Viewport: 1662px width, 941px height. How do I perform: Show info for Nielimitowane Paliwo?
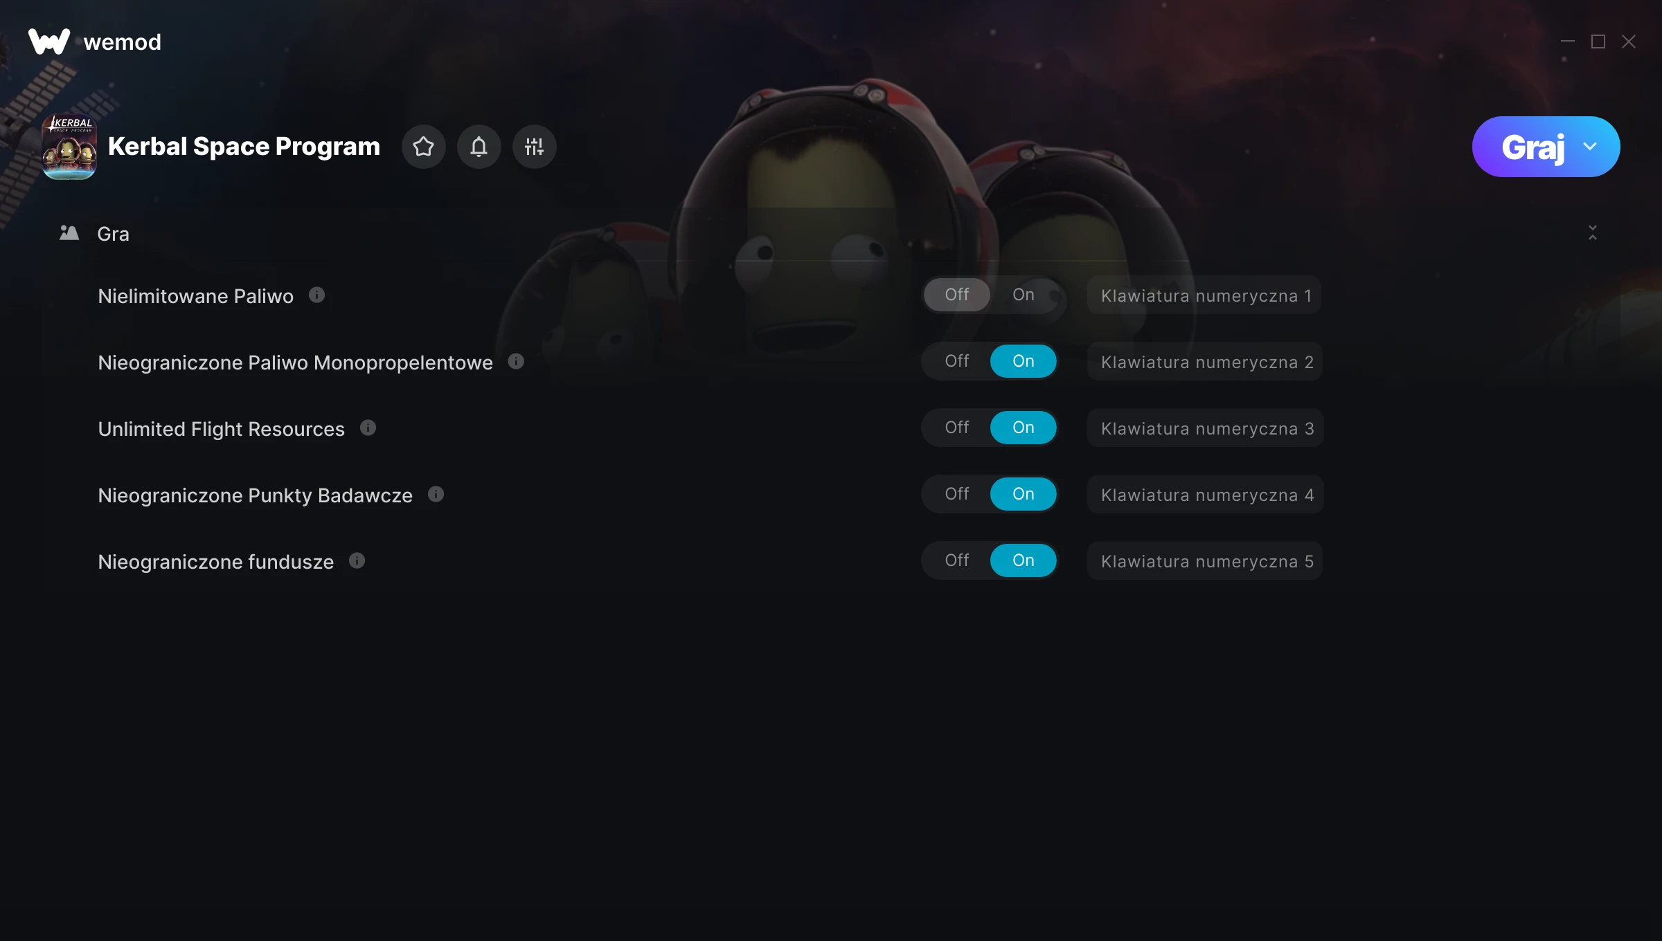click(316, 295)
